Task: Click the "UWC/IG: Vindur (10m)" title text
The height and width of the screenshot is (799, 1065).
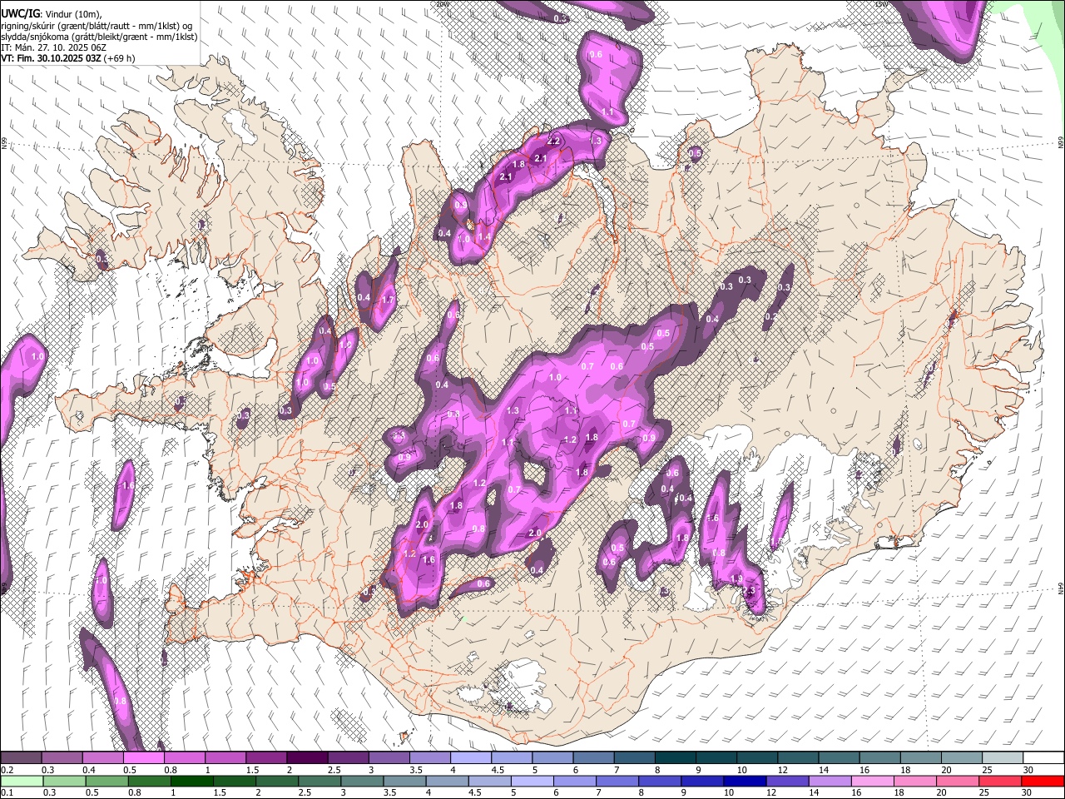Action: [50, 14]
